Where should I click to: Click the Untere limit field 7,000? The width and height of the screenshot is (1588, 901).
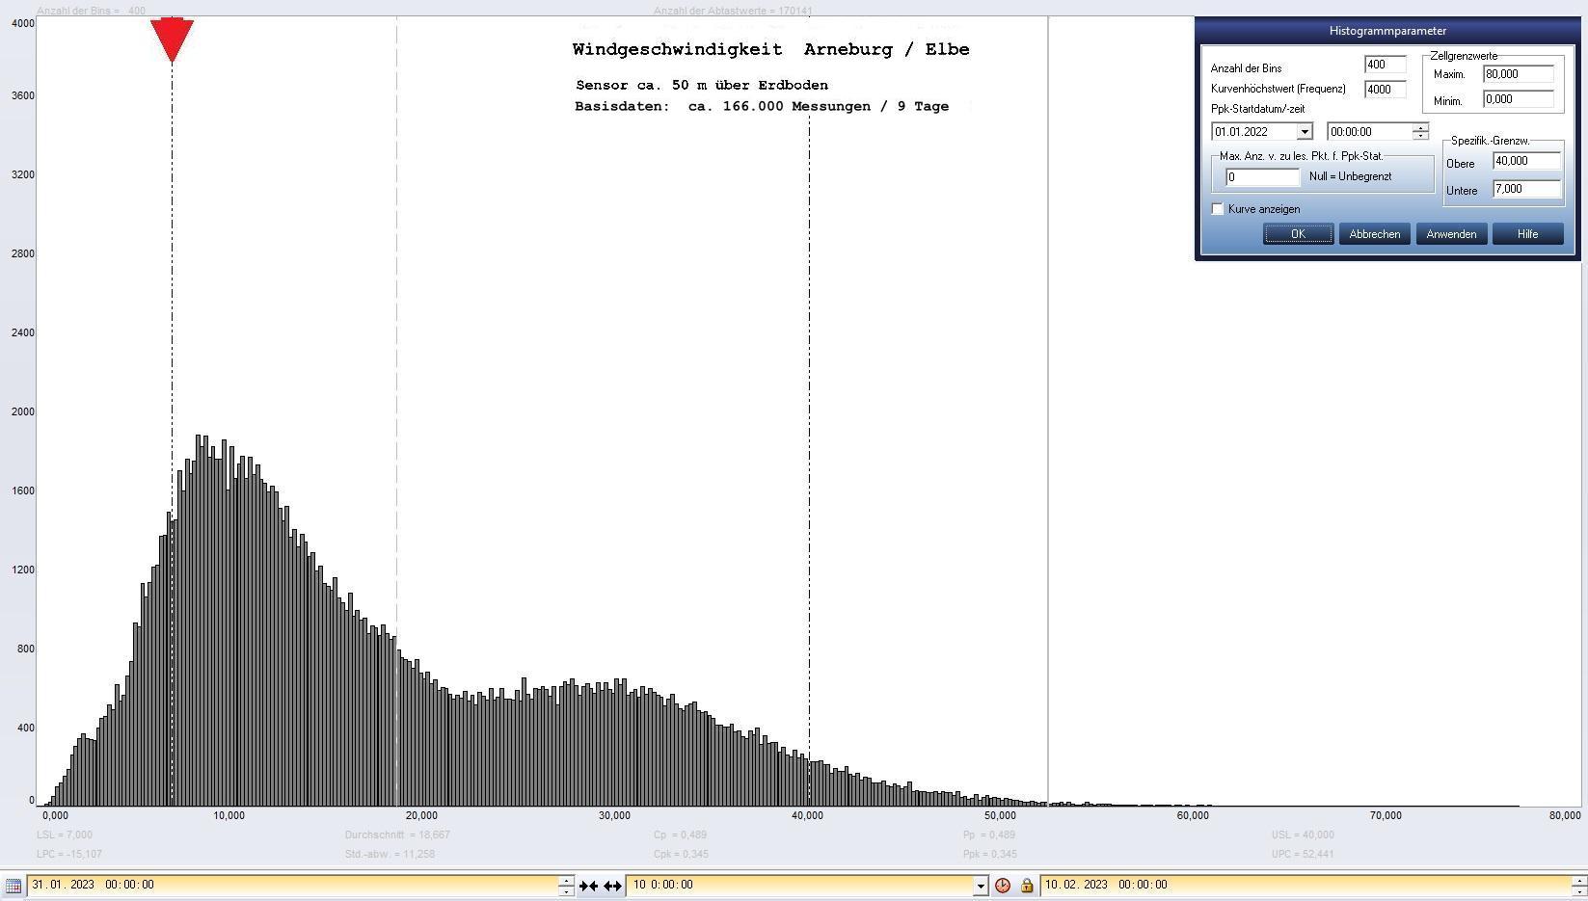(1526, 189)
